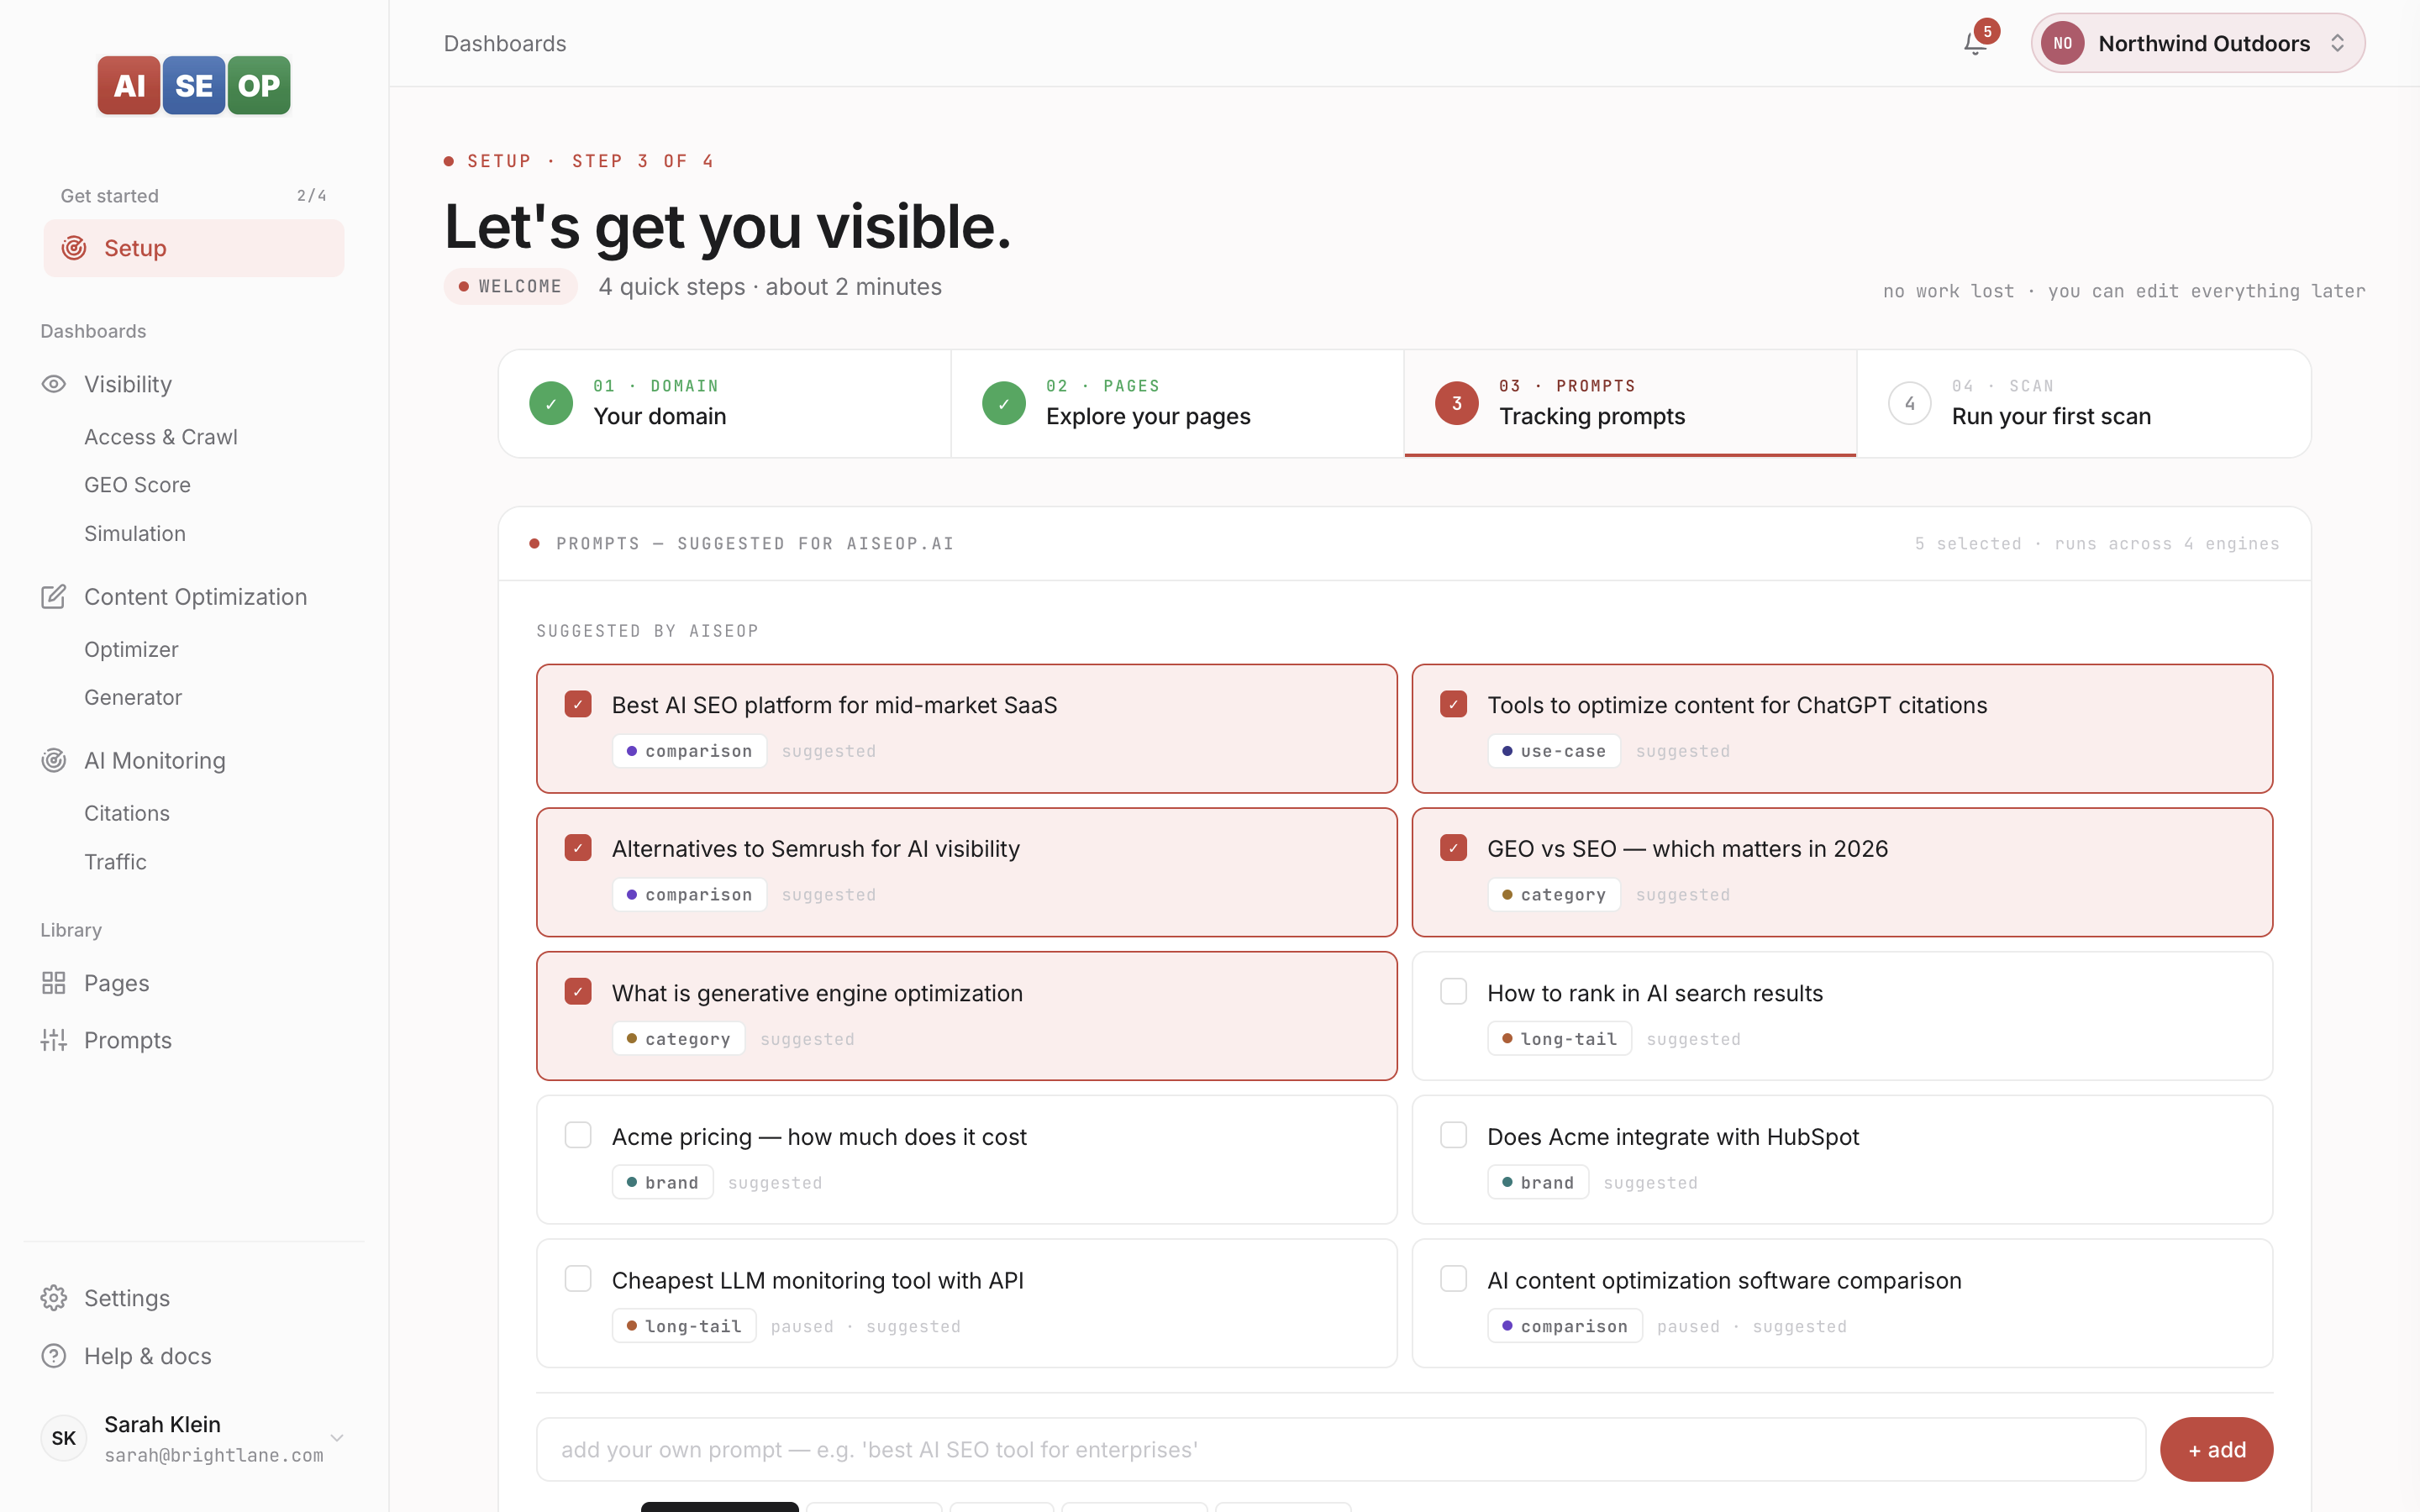Click comparison tag on Alternatives to Semrush card
The height and width of the screenshot is (1512, 2420).
click(689, 895)
